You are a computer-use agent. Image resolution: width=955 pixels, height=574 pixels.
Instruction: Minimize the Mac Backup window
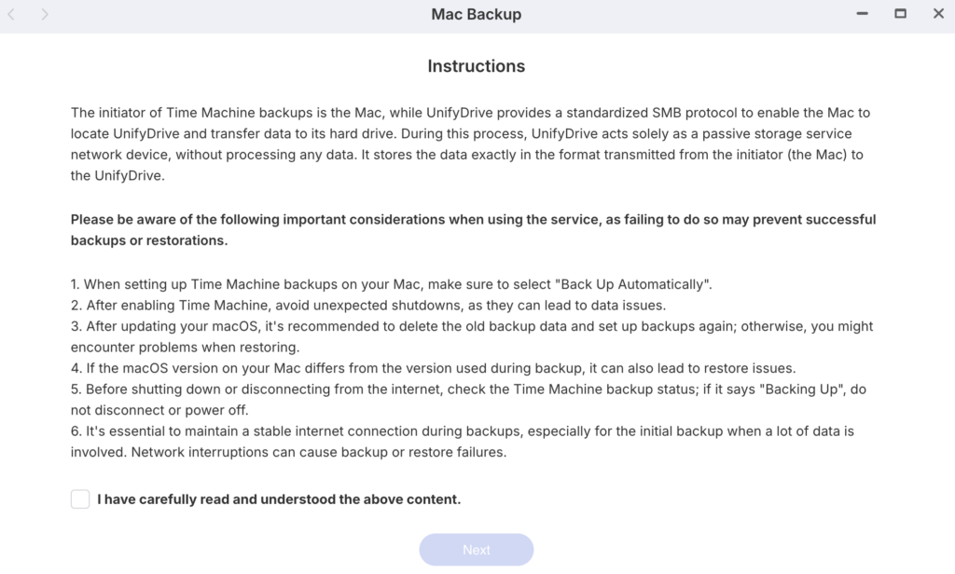pyautogui.click(x=863, y=14)
